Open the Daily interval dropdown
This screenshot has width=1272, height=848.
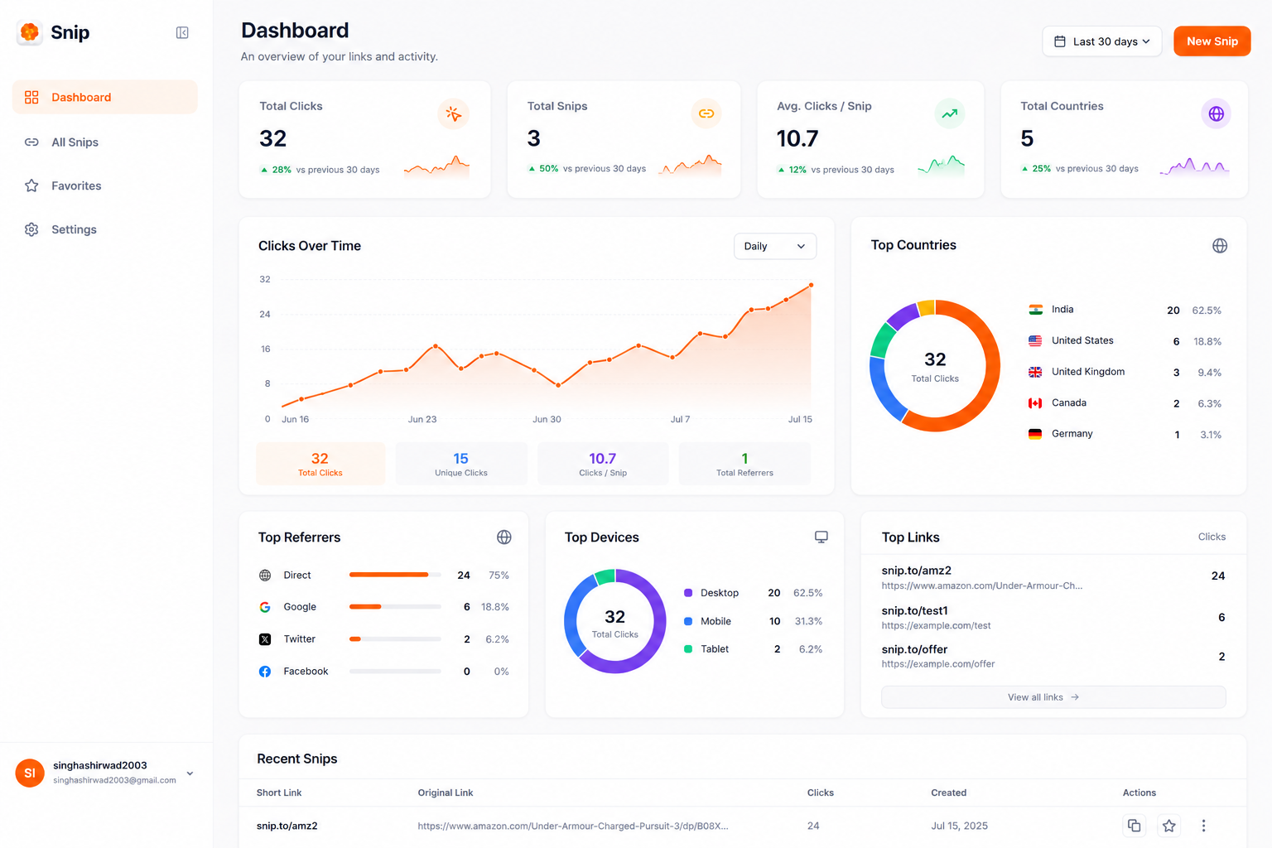click(x=775, y=246)
